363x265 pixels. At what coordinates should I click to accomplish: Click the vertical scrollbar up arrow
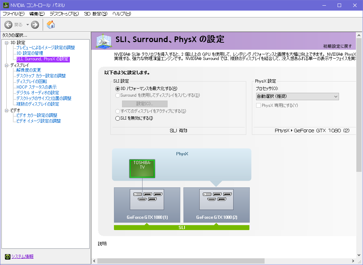[359, 35]
